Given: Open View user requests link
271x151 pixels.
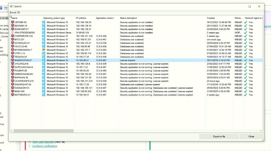Looking at the screenshot, I should 43,142.
